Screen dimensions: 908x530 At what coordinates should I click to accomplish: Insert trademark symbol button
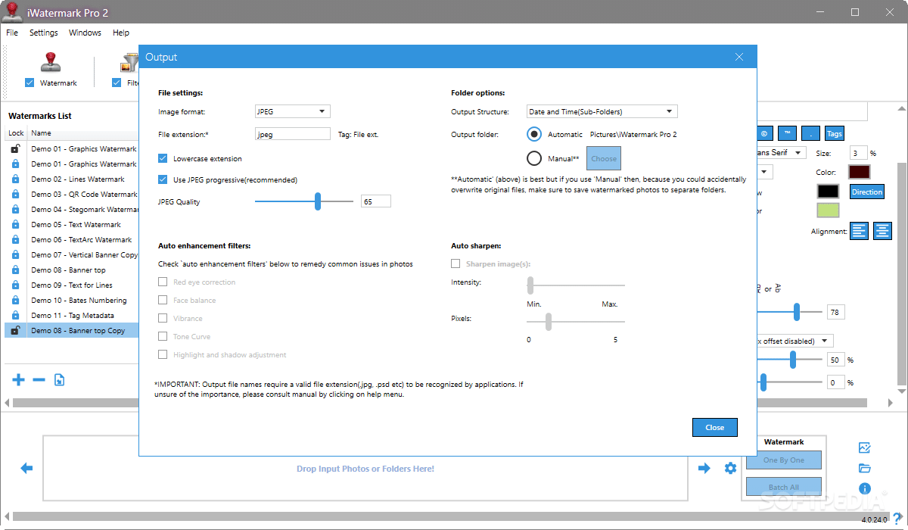(x=788, y=133)
